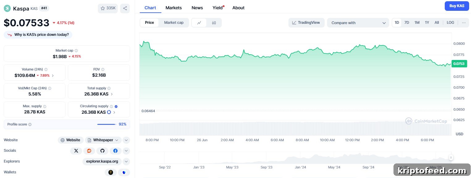
Task: Open Kaspa's Reddit social link
Action: pos(89,151)
